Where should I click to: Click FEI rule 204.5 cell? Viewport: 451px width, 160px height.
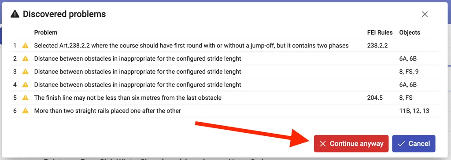click(375, 98)
